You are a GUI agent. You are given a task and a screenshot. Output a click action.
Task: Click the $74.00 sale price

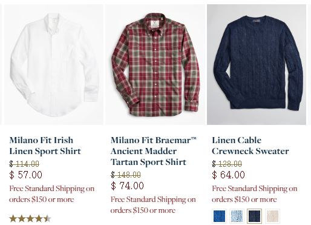tap(127, 186)
